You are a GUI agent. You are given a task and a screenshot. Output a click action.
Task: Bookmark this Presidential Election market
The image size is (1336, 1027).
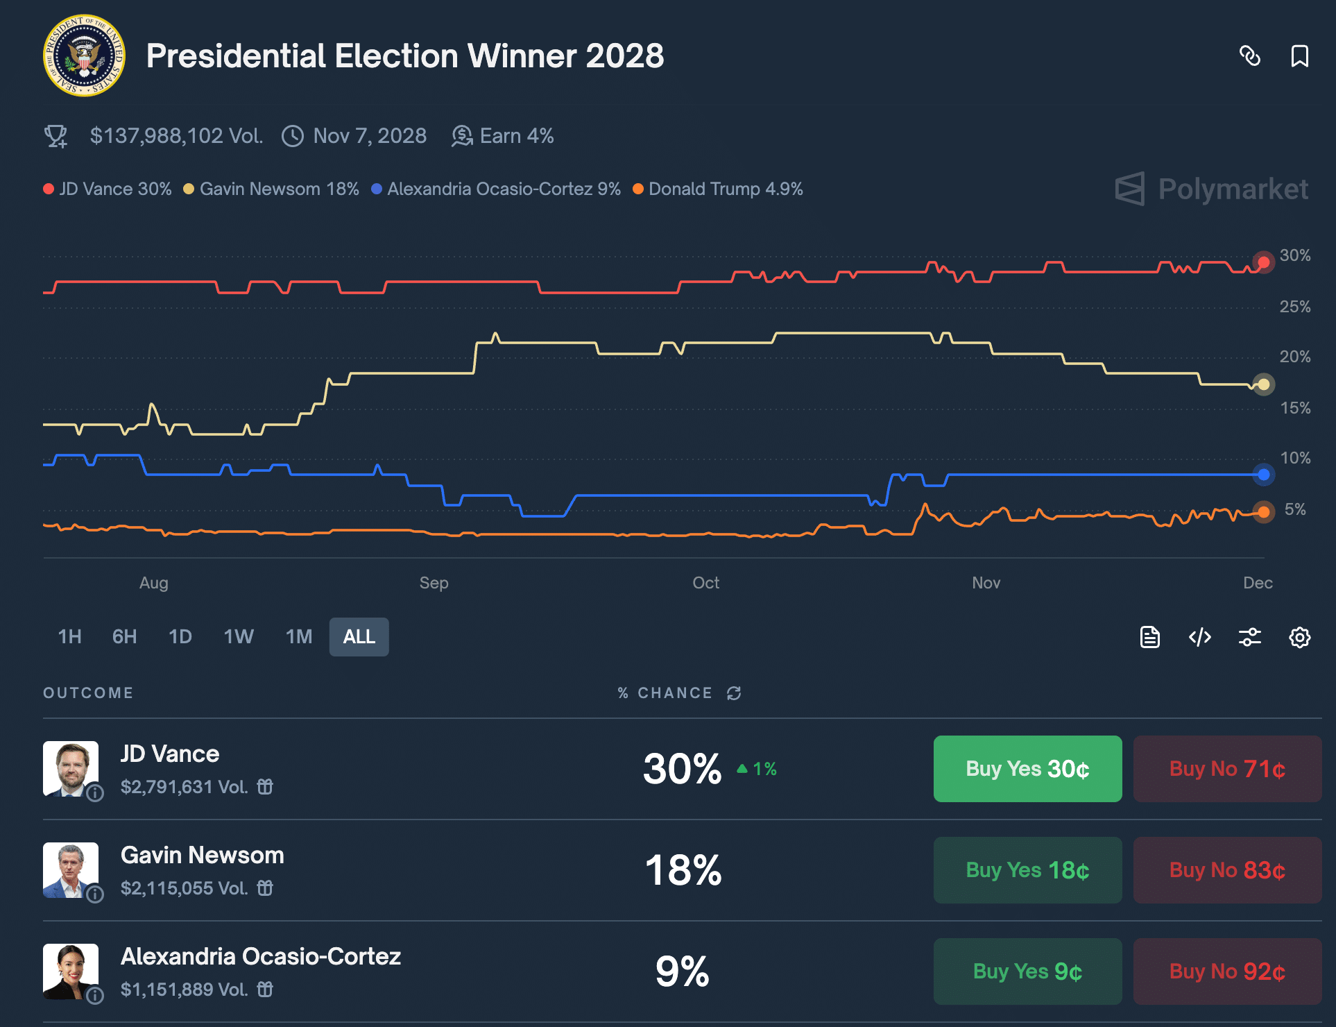(1299, 56)
